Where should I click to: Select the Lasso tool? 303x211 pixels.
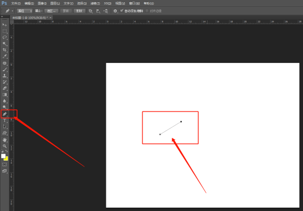click(4, 37)
